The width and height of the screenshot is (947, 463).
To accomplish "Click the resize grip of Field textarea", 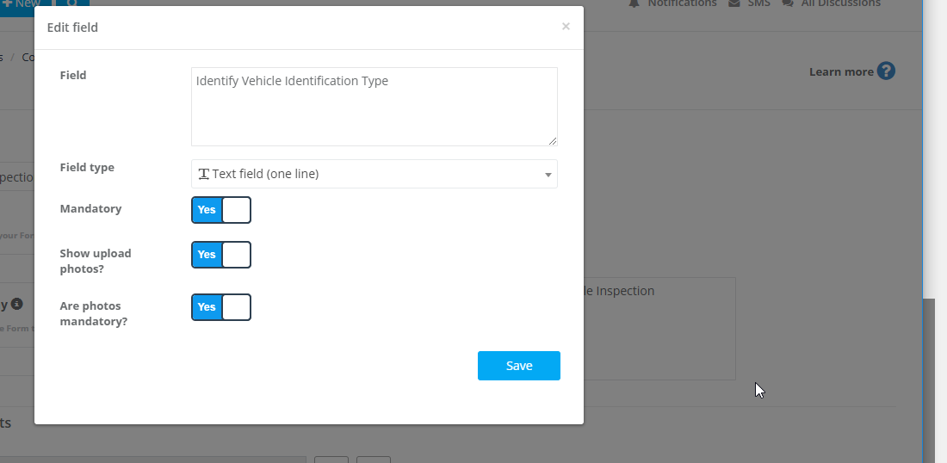I will (x=553, y=140).
